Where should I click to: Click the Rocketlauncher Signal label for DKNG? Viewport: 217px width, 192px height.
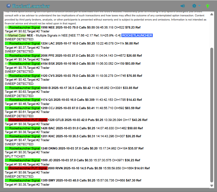[24, 148]
